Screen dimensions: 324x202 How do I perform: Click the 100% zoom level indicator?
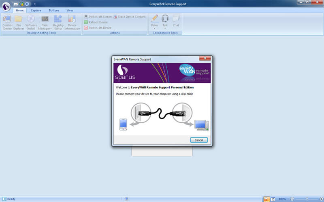tap(282, 199)
